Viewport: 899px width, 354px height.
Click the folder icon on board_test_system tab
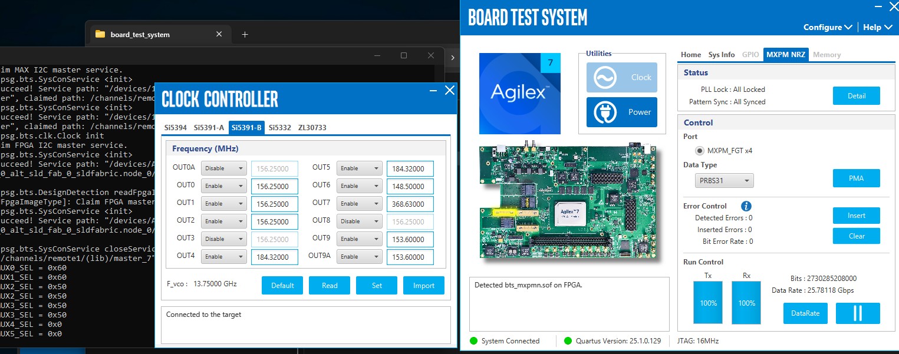coord(100,34)
